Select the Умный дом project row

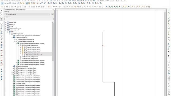(x=13, y=22)
